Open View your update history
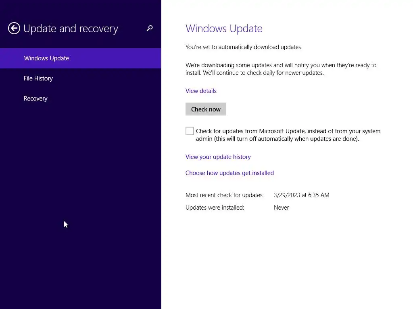This screenshot has width=413, height=309. point(218,157)
